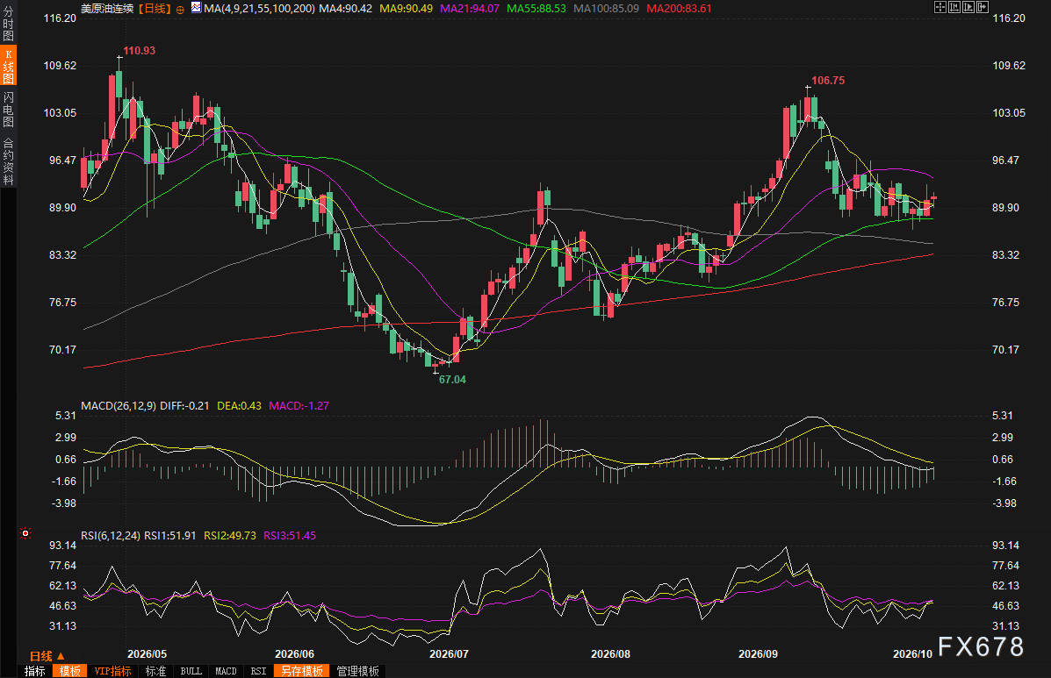
Task: Click the 2026/09 date label on time axis
Action: (x=758, y=654)
